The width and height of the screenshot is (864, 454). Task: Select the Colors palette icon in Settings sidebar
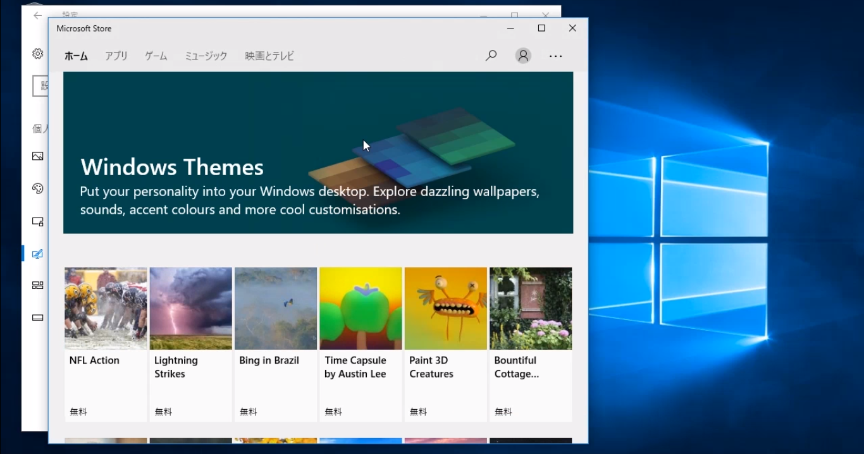38,188
